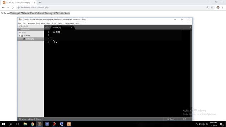Change Tab Size setting in status bar
The image size is (226, 127).
pyautogui.click(x=171, y=119)
